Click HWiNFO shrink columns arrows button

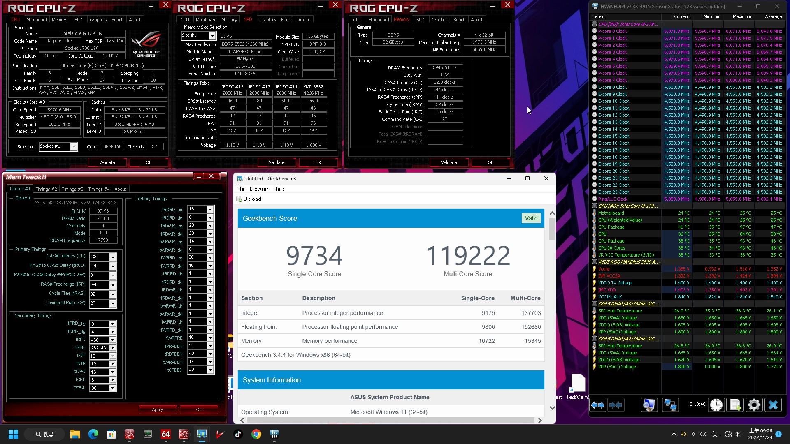point(616,405)
